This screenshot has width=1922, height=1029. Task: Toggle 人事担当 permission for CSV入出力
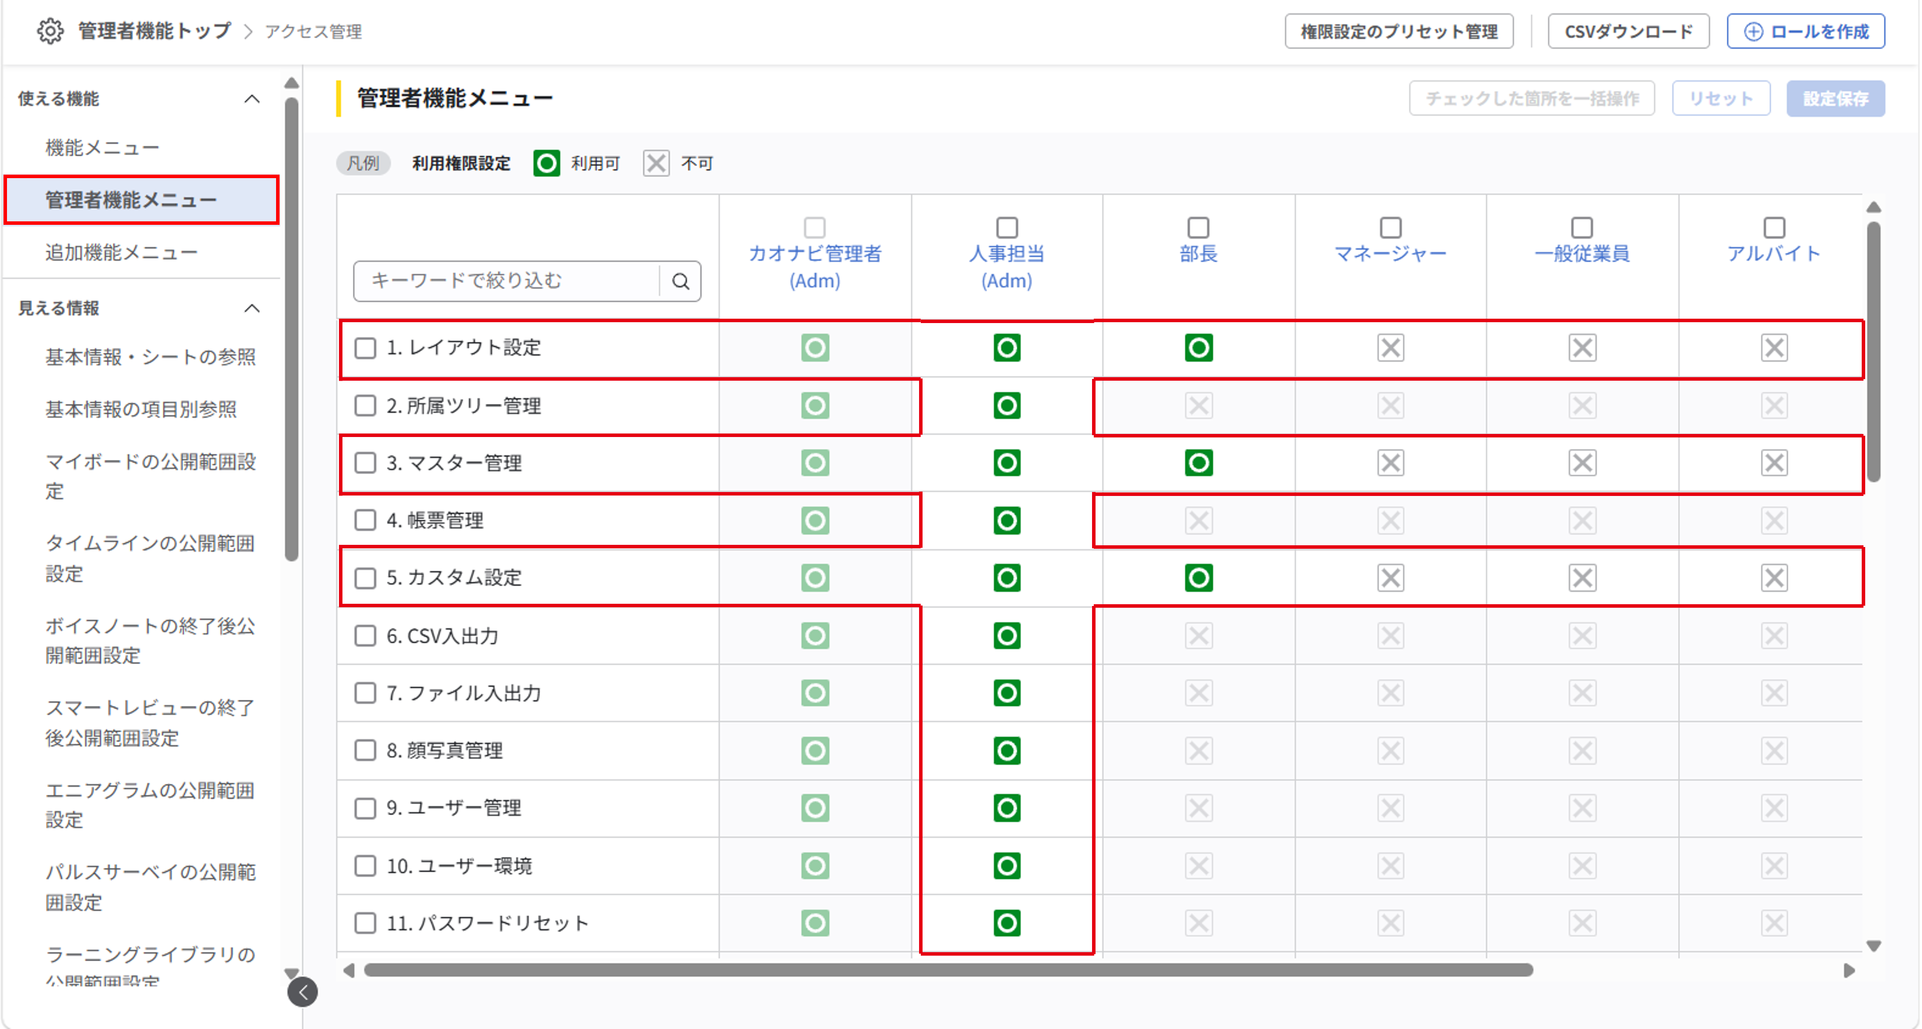click(1006, 636)
